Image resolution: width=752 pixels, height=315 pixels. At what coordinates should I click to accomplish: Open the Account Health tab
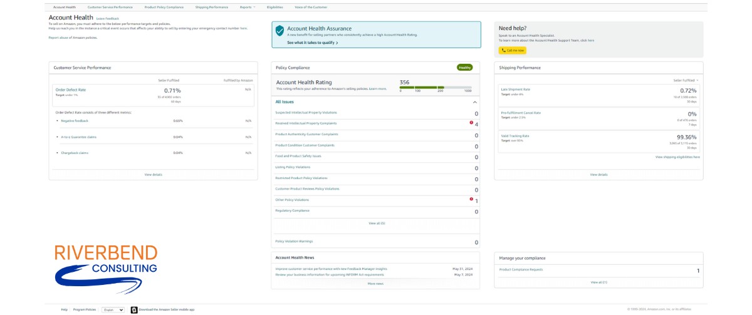[65, 7]
